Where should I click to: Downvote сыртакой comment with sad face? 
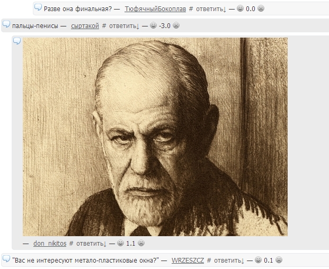coord(176,25)
